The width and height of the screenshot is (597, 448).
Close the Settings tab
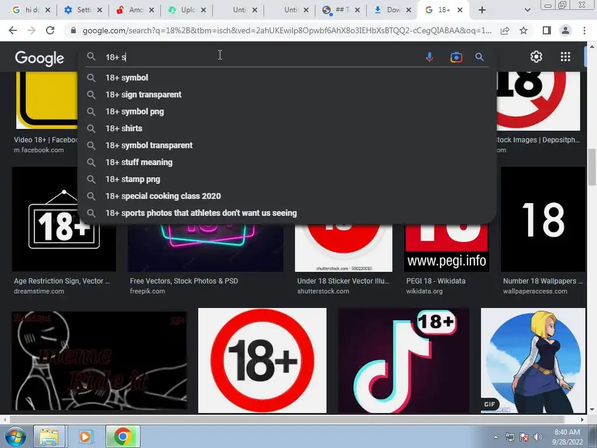(99, 10)
